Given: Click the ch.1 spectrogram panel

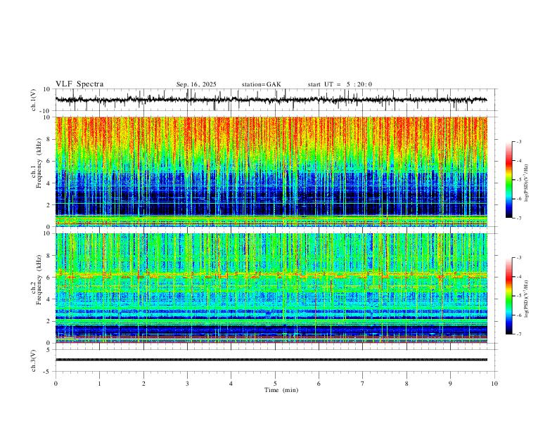Looking at the screenshot, I should point(271,171).
